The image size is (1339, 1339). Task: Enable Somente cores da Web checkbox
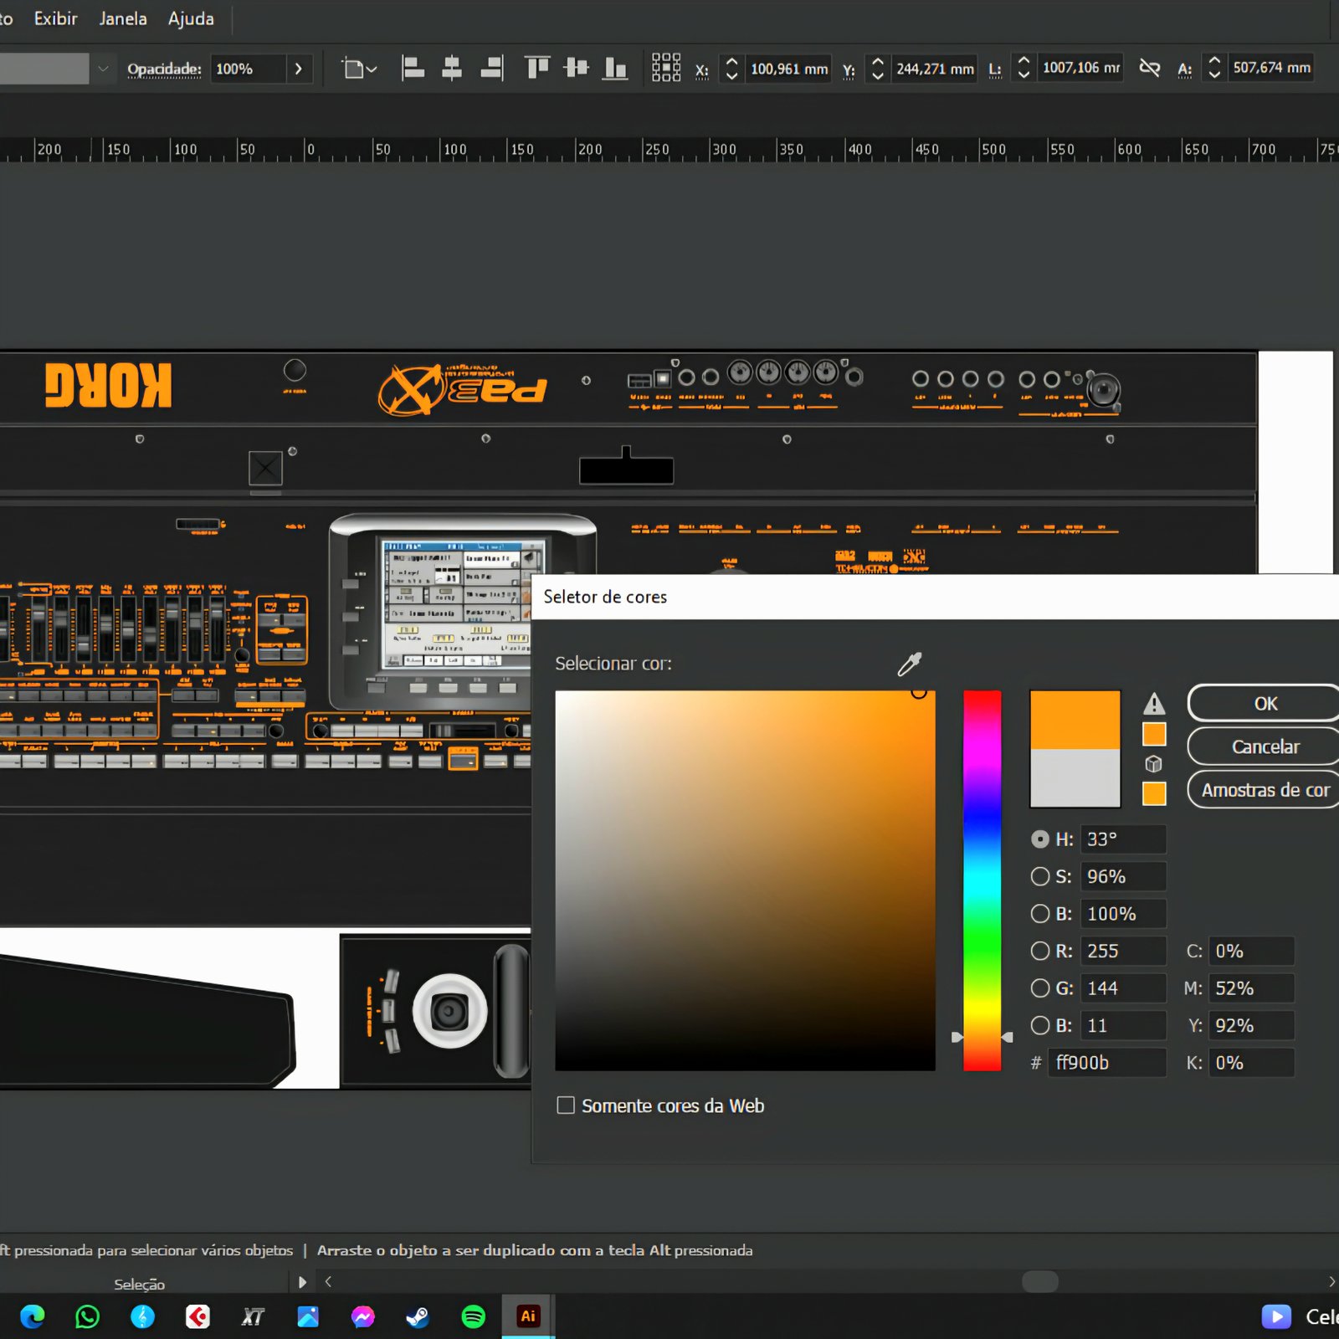pyautogui.click(x=567, y=1106)
